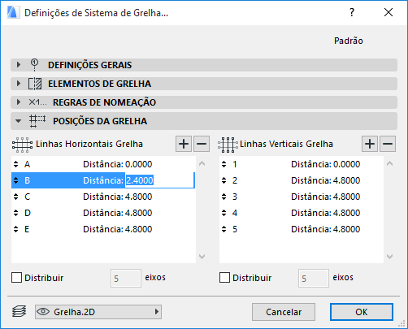Collapse the Posições da Grelha section
The width and height of the screenshot is (408, 329).
(x=19, y=121)
